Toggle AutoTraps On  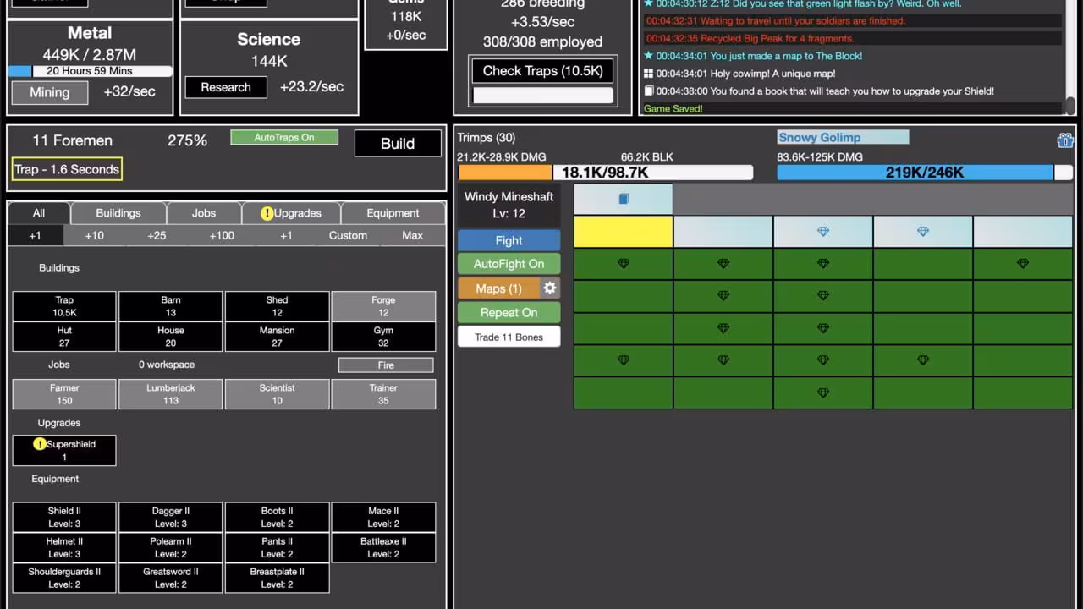pyautogui.click(x=284, y=137)
